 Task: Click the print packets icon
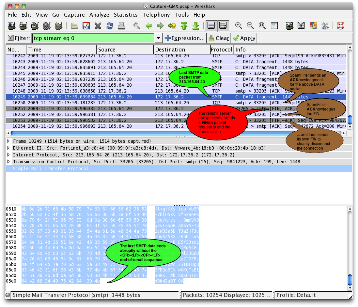121,26
